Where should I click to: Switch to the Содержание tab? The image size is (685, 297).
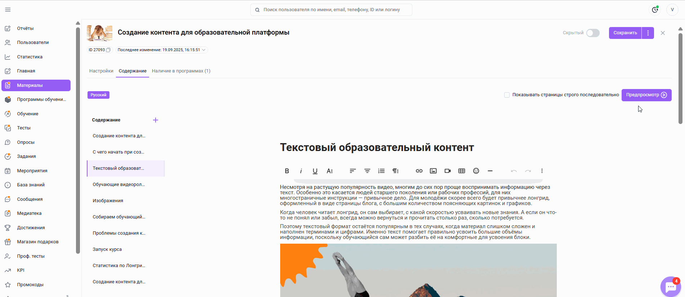(x=133, y=71)
